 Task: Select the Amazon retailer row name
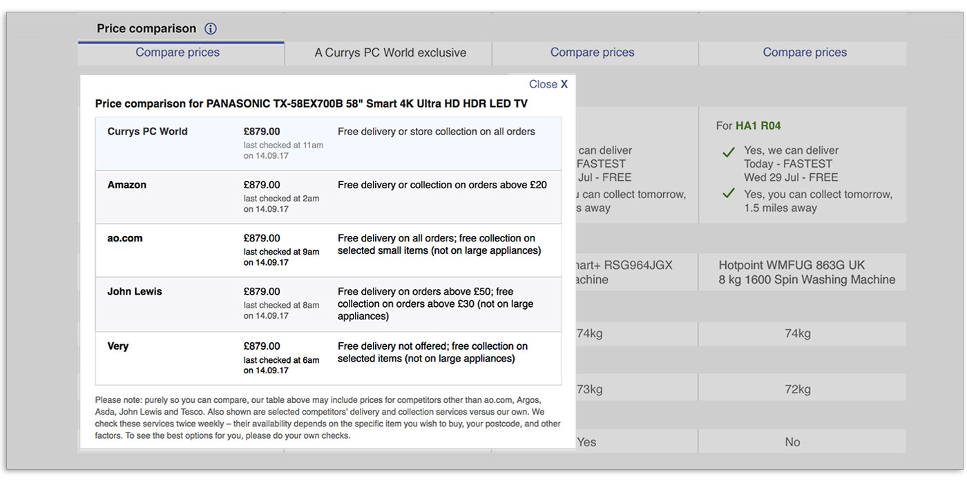tap(126, 185)
